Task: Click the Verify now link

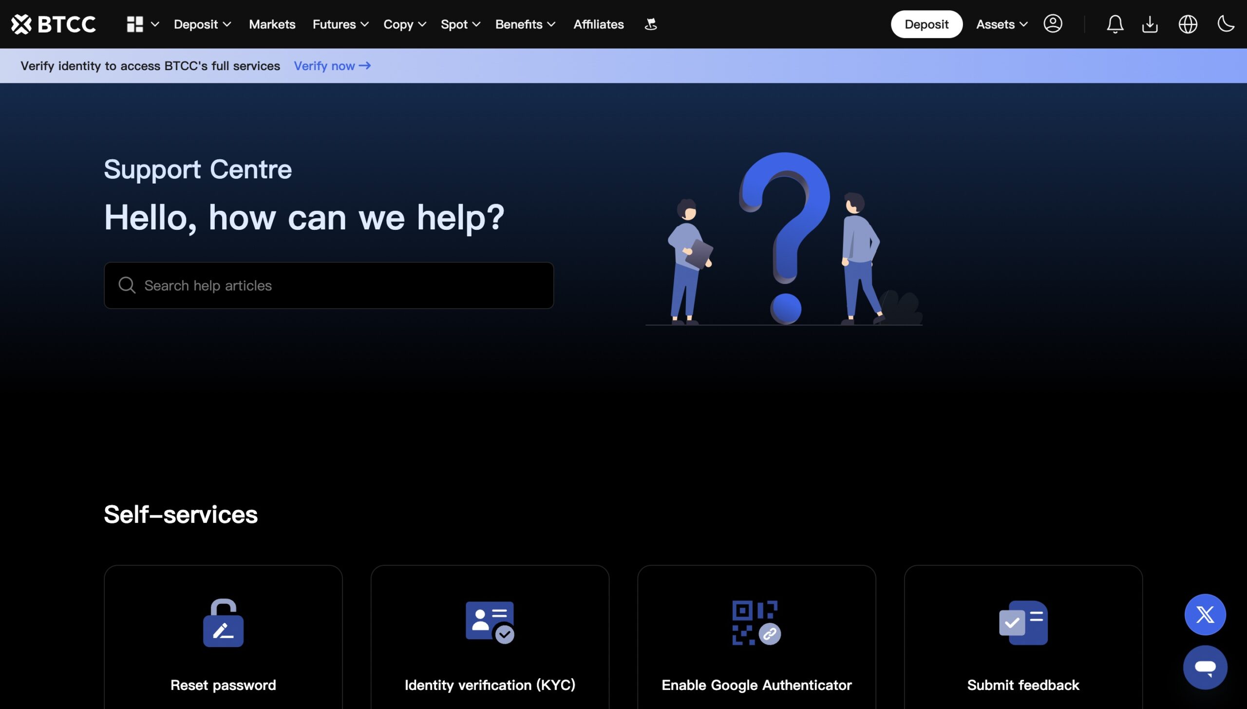Action: (x=332, y=66)
